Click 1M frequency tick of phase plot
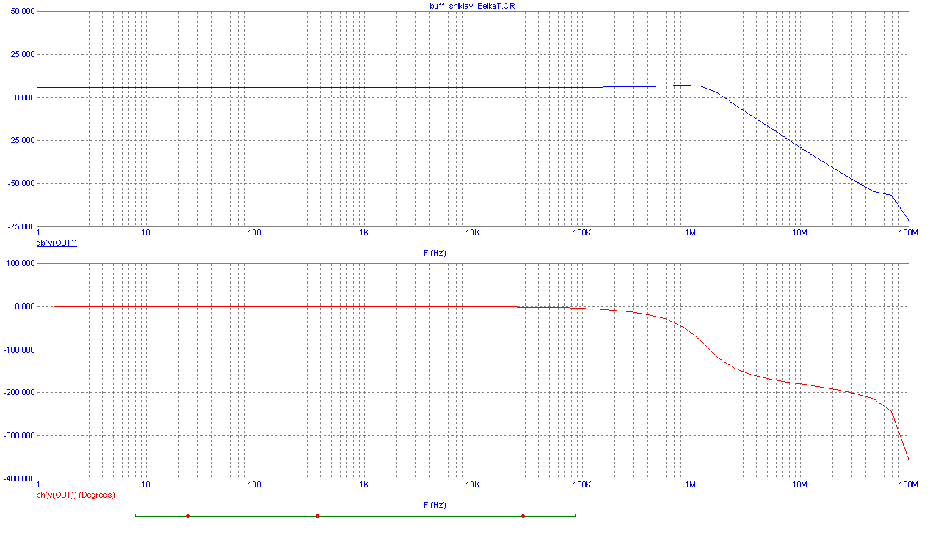This screenshot has height=535, width=930. coord(691,485)
